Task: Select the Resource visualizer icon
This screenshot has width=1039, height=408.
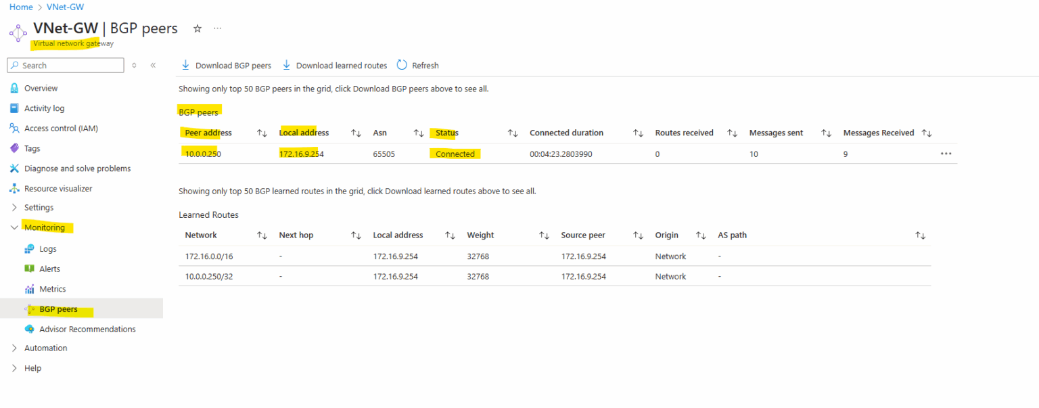Action: pyautogui.click(x=15, y=188)
